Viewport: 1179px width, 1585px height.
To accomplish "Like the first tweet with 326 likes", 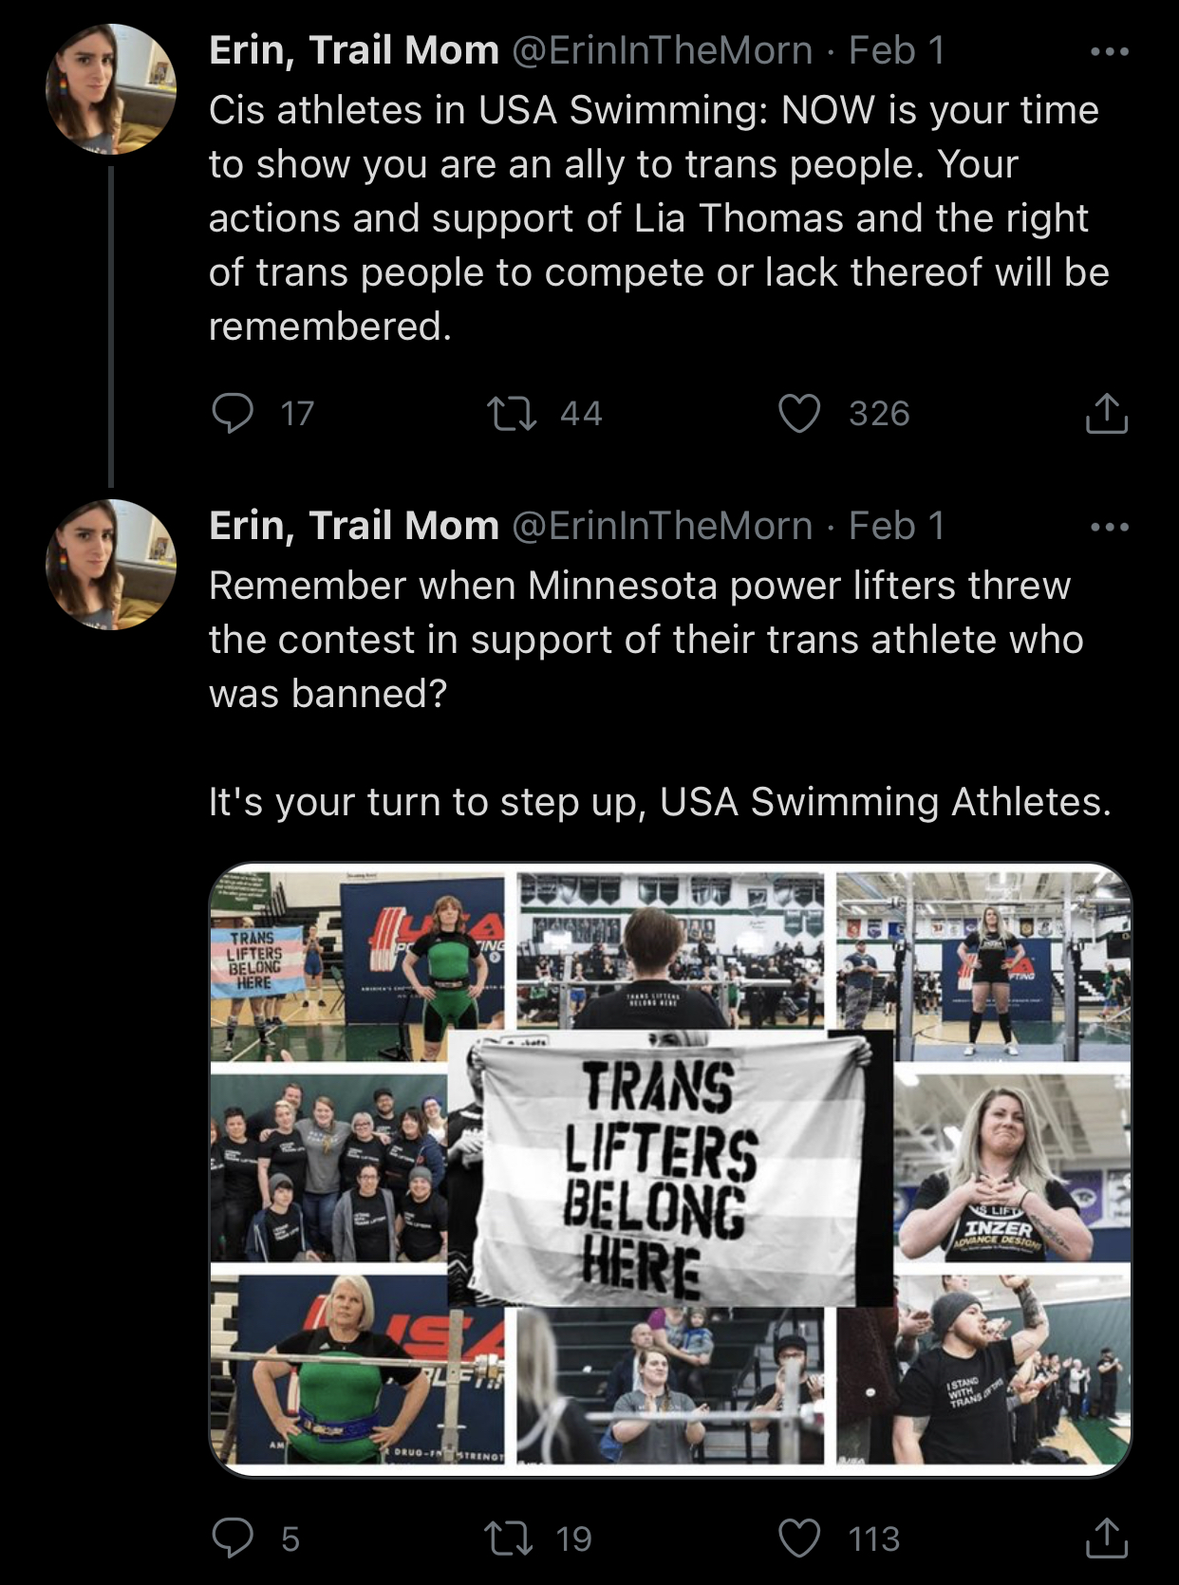I will [799, 413].
